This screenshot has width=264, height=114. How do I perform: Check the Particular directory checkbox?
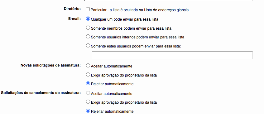click(x=88, y=9)
